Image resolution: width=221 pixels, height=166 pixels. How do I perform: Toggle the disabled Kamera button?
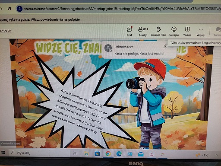click(x=218, y=32)
